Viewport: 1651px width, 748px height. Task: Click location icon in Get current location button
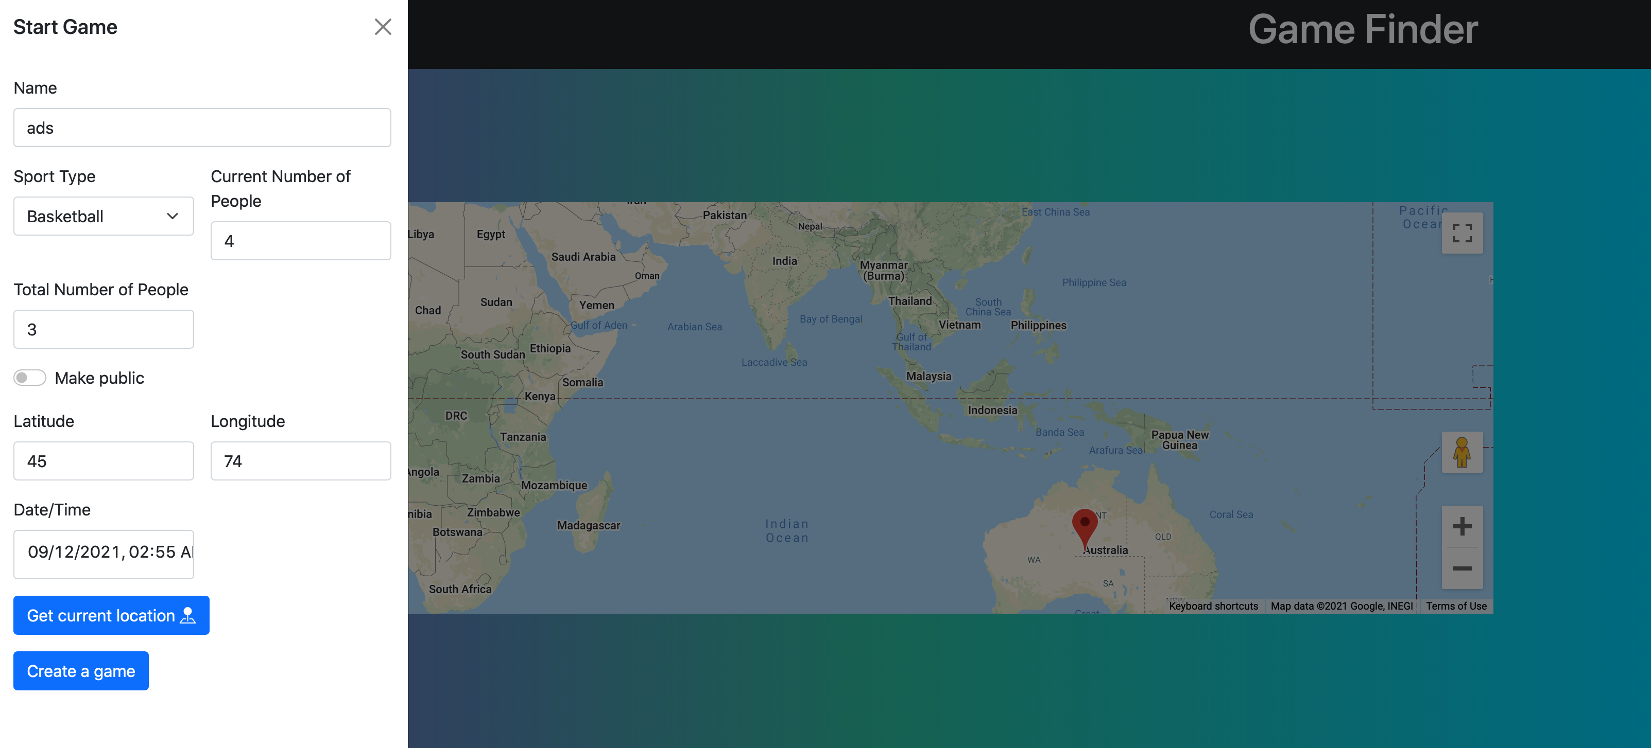click(x=188, y=615)
